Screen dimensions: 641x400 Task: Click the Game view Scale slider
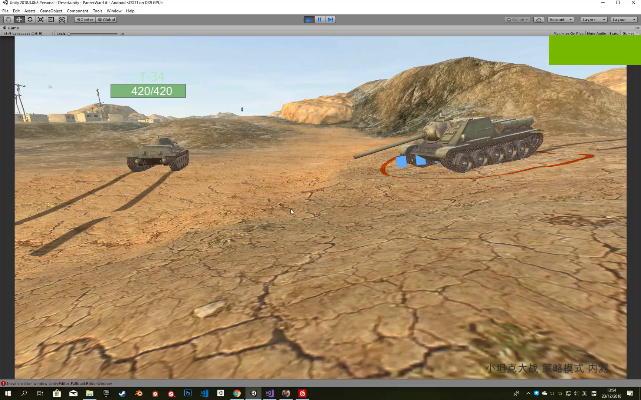tap(93, 34)
